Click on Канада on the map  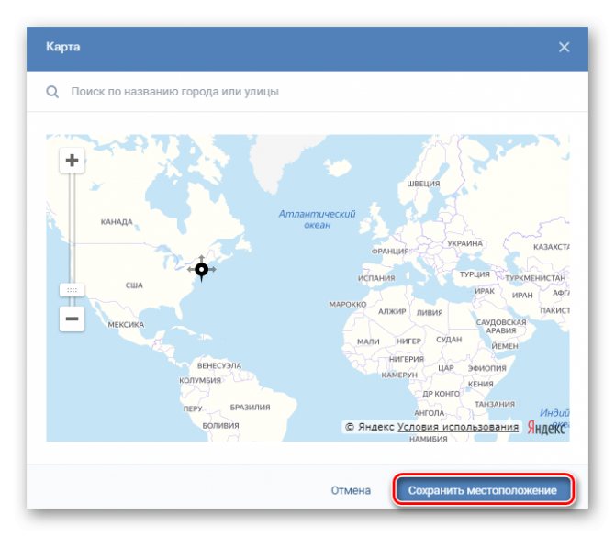click(117, 222)
